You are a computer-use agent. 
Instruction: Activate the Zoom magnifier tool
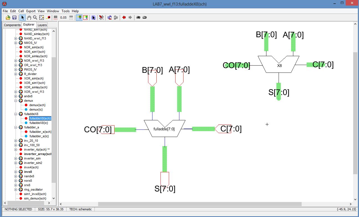click(x=35, y=18)
